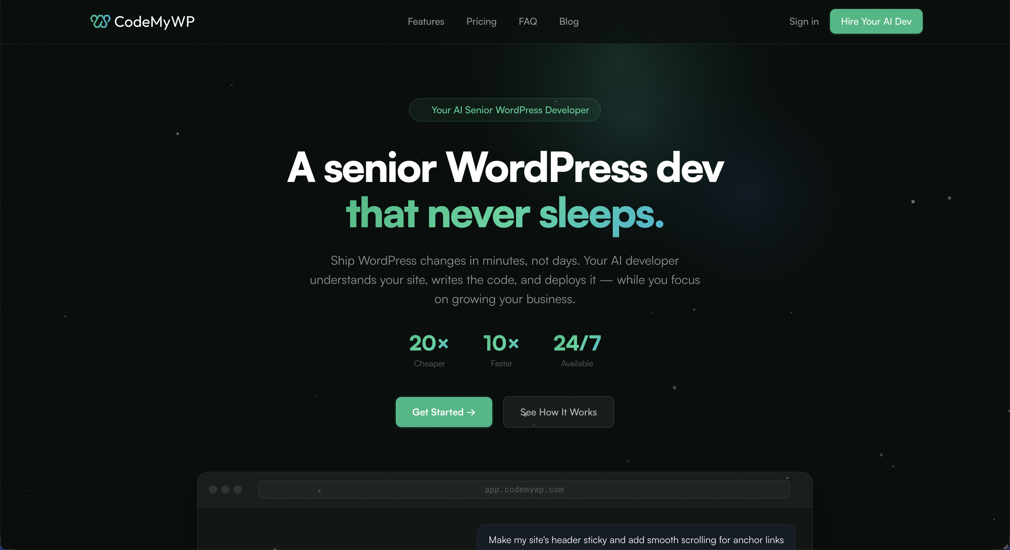Click the 'A senior WordPress dev' heading

pos(505,168)
